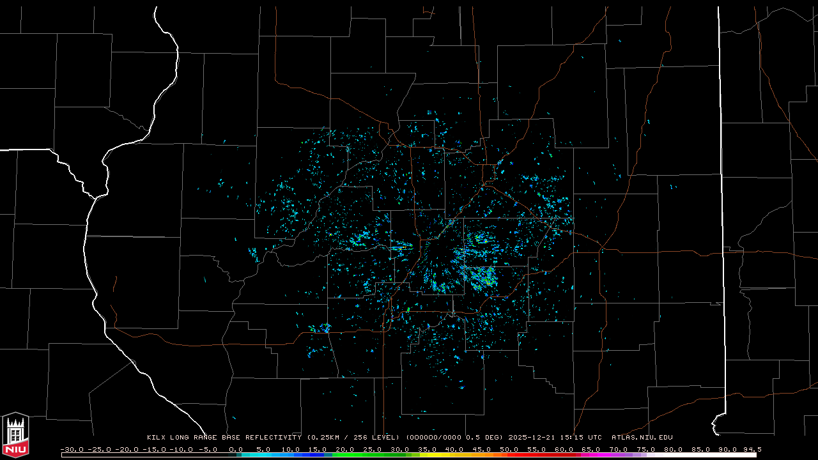Image resolution: width=818 pixels, height=460 pixels.
Task: Click the -30.0 scale label
Action: point(72,449)
